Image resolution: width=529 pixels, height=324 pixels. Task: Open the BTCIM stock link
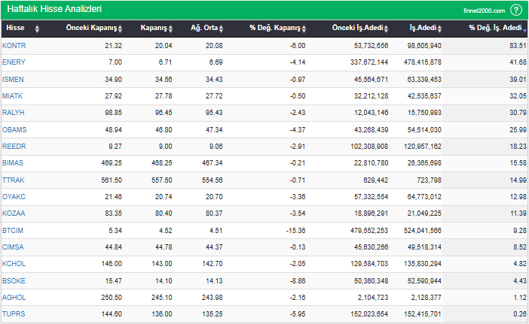tap(13, 231)
